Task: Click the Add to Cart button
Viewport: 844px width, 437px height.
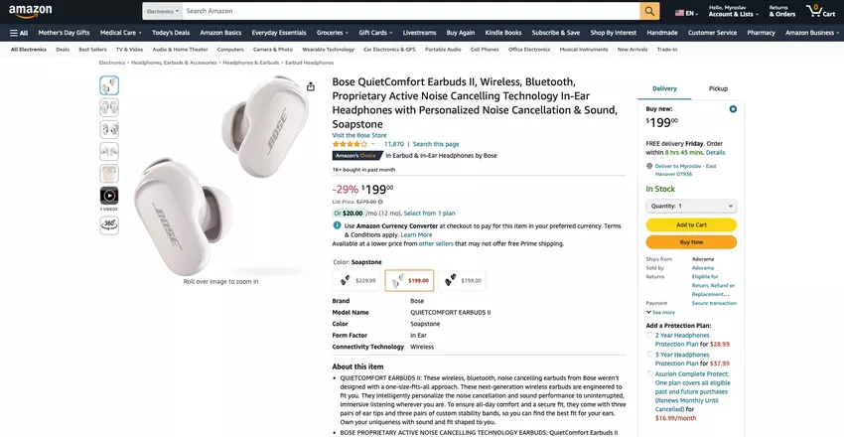Action: (x=691, y=224)
